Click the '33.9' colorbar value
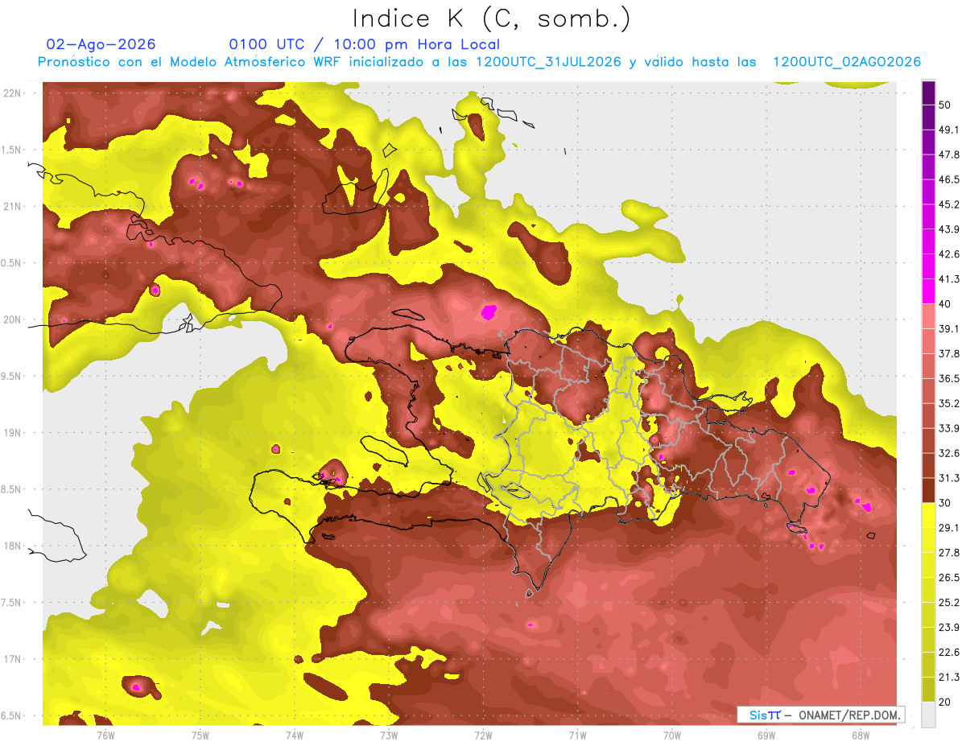Screen dimensions: 966x746 click(949, 428)
